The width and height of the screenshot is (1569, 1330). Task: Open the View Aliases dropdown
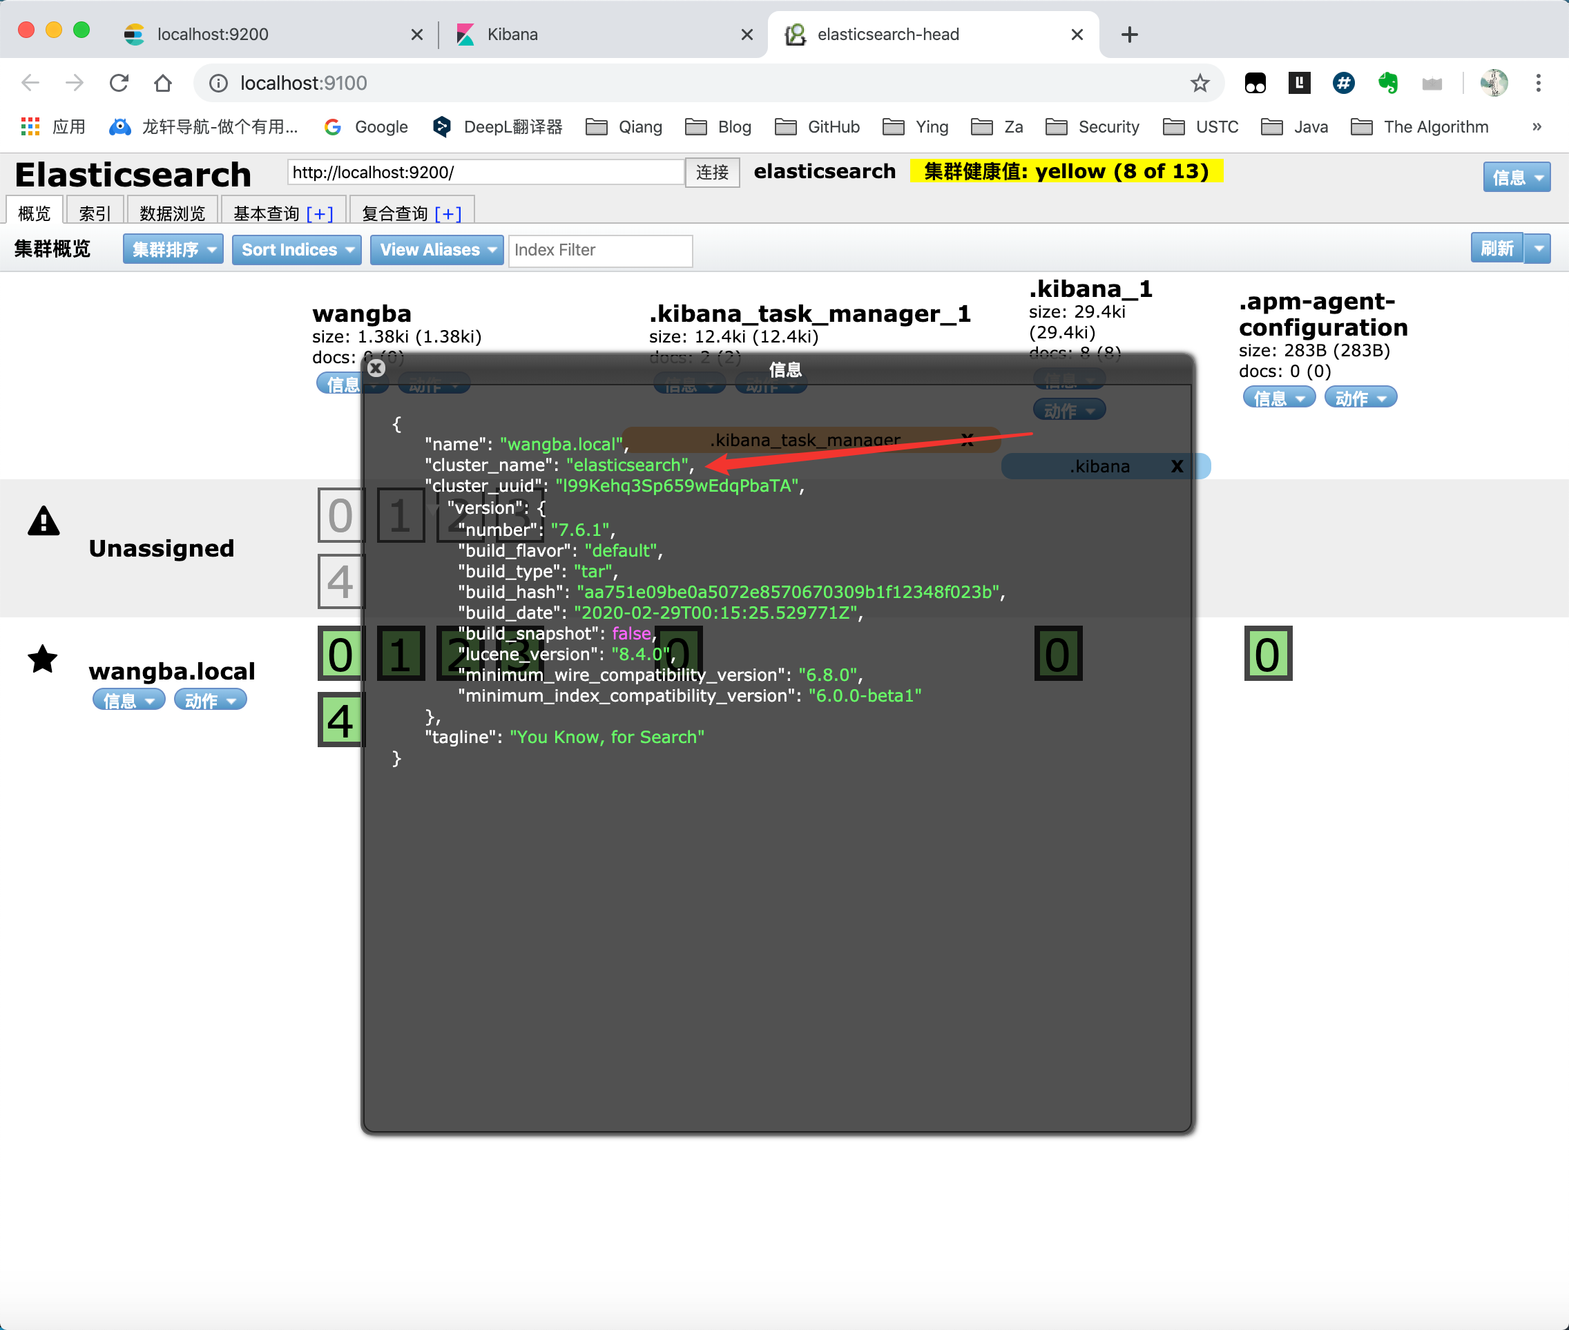click(x=436, y=249)
